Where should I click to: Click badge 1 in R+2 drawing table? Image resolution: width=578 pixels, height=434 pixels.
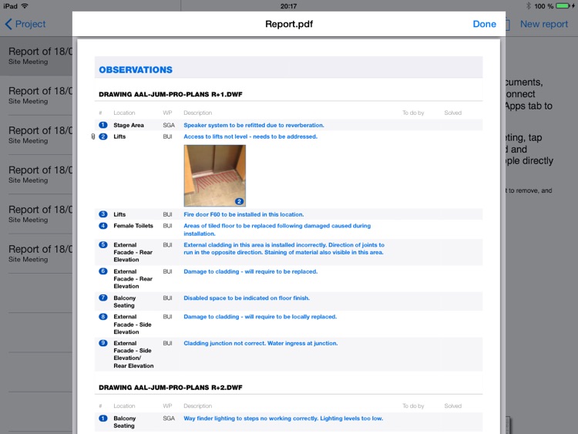103,418
